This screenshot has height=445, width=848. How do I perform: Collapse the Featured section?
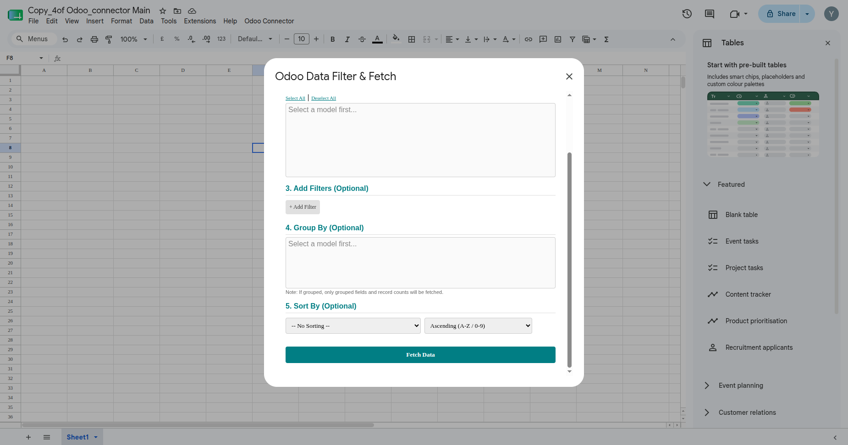[724, 185]
